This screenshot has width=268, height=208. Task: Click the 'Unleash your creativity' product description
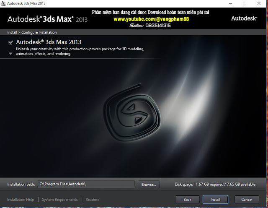(80, 51)
